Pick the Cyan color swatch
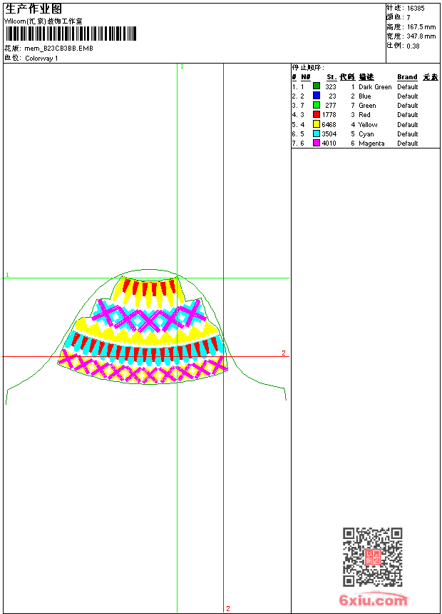This screenshot has width=442, height=614. (x=317, y=134)
